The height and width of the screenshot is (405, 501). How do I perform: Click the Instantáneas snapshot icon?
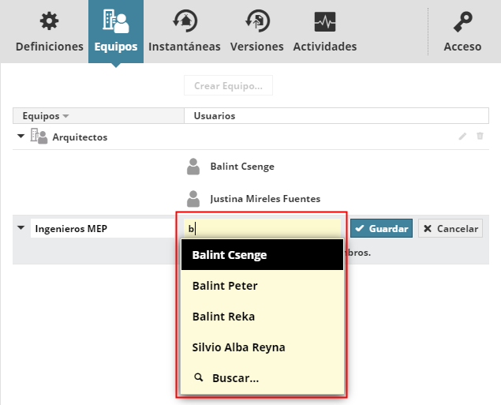click(185, 21)
